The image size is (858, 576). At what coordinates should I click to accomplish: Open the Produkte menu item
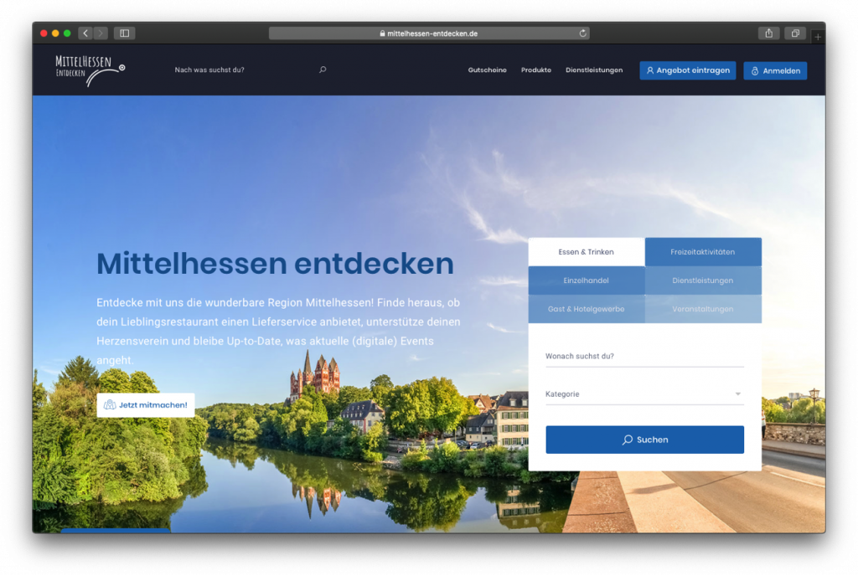(x=535, y=70)
